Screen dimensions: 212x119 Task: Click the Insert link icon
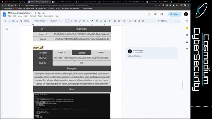tap(97, 21)
